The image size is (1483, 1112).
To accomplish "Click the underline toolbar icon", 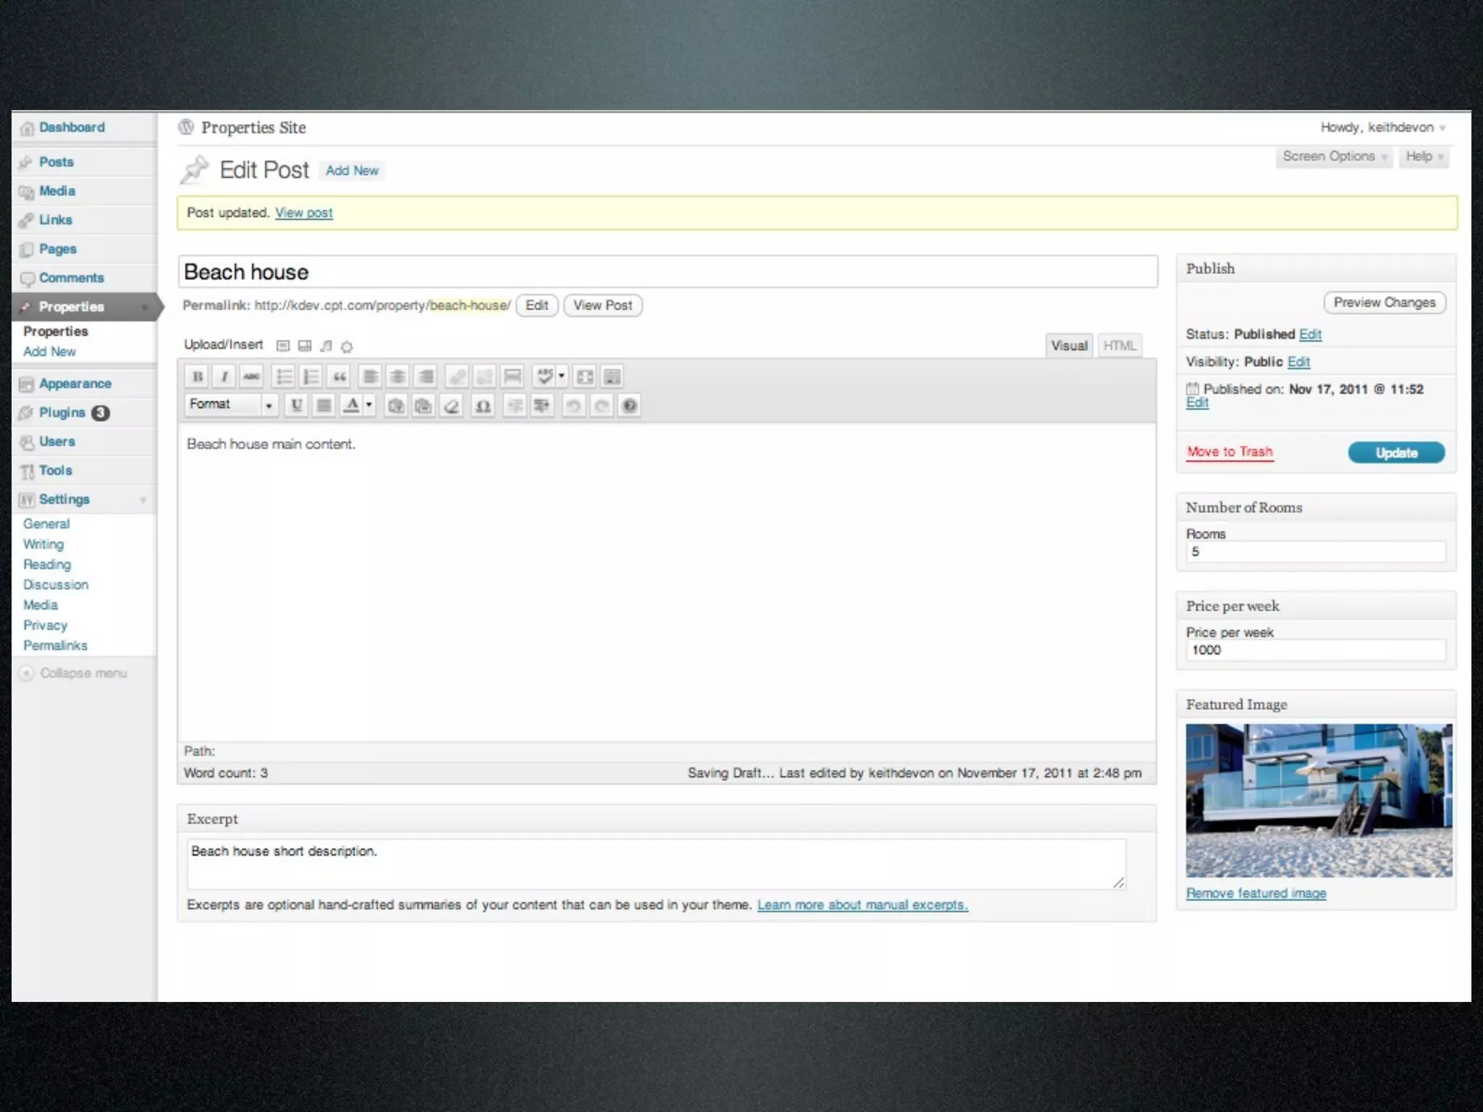I will click(x=296, y=405).
